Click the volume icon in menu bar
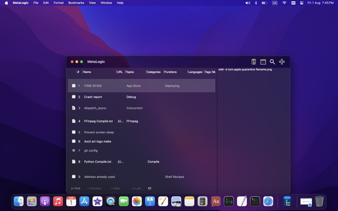 point(248,3)
